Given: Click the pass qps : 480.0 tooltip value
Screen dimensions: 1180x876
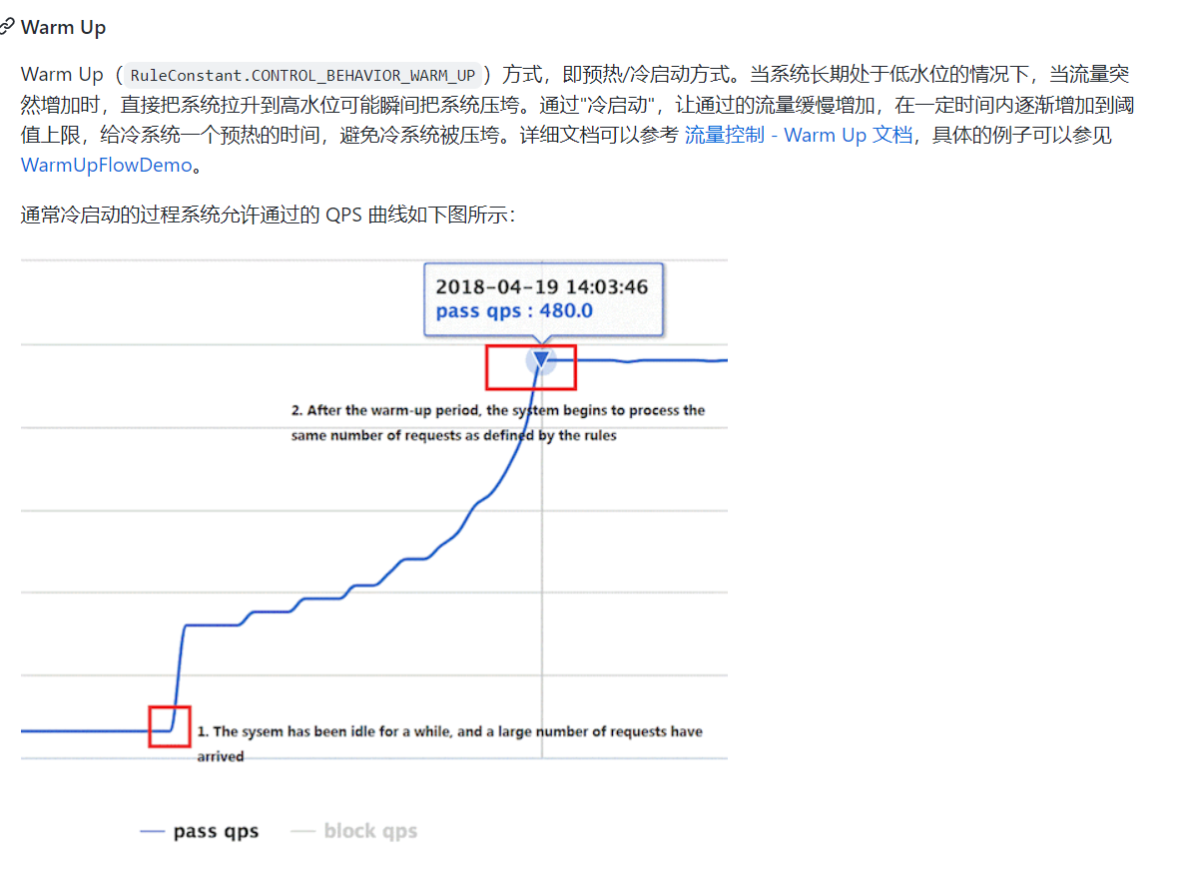Looking at the screenshot, I should point(514,311).
